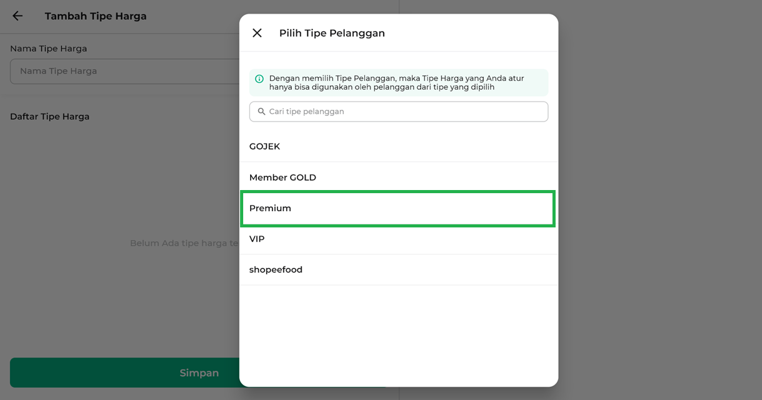Click the Tambah Tipe Harga page title
762x400 pixels.
[x=95, y=16]
